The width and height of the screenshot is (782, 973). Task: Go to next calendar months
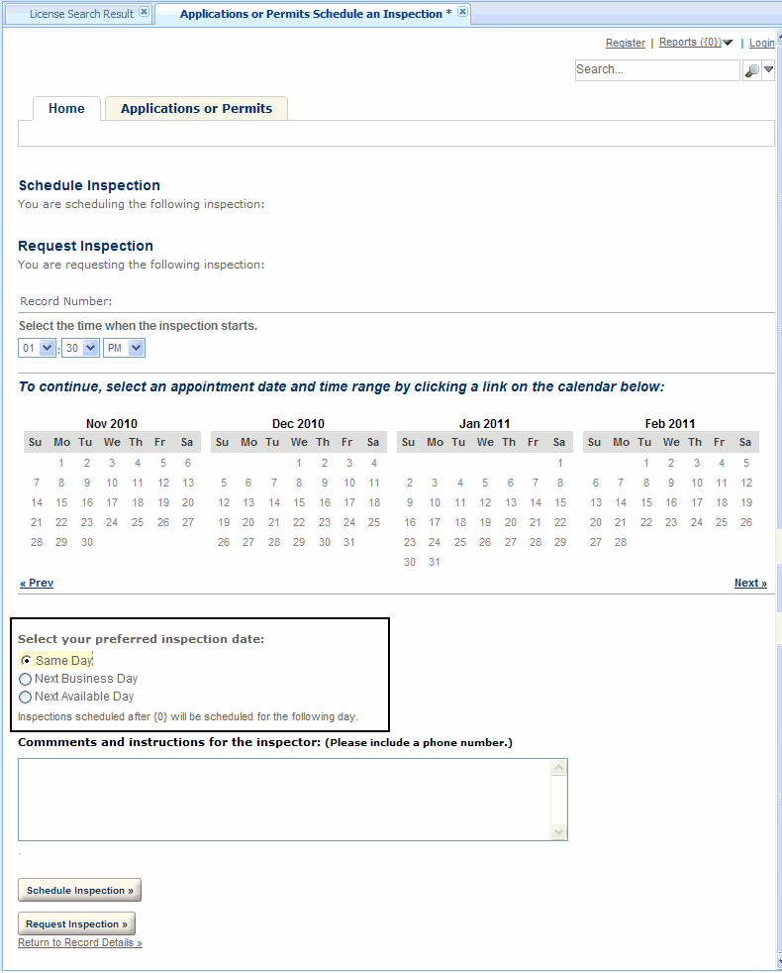[x=749, y=583]
